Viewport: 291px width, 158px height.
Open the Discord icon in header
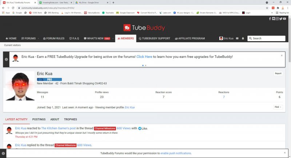point(273,19)
